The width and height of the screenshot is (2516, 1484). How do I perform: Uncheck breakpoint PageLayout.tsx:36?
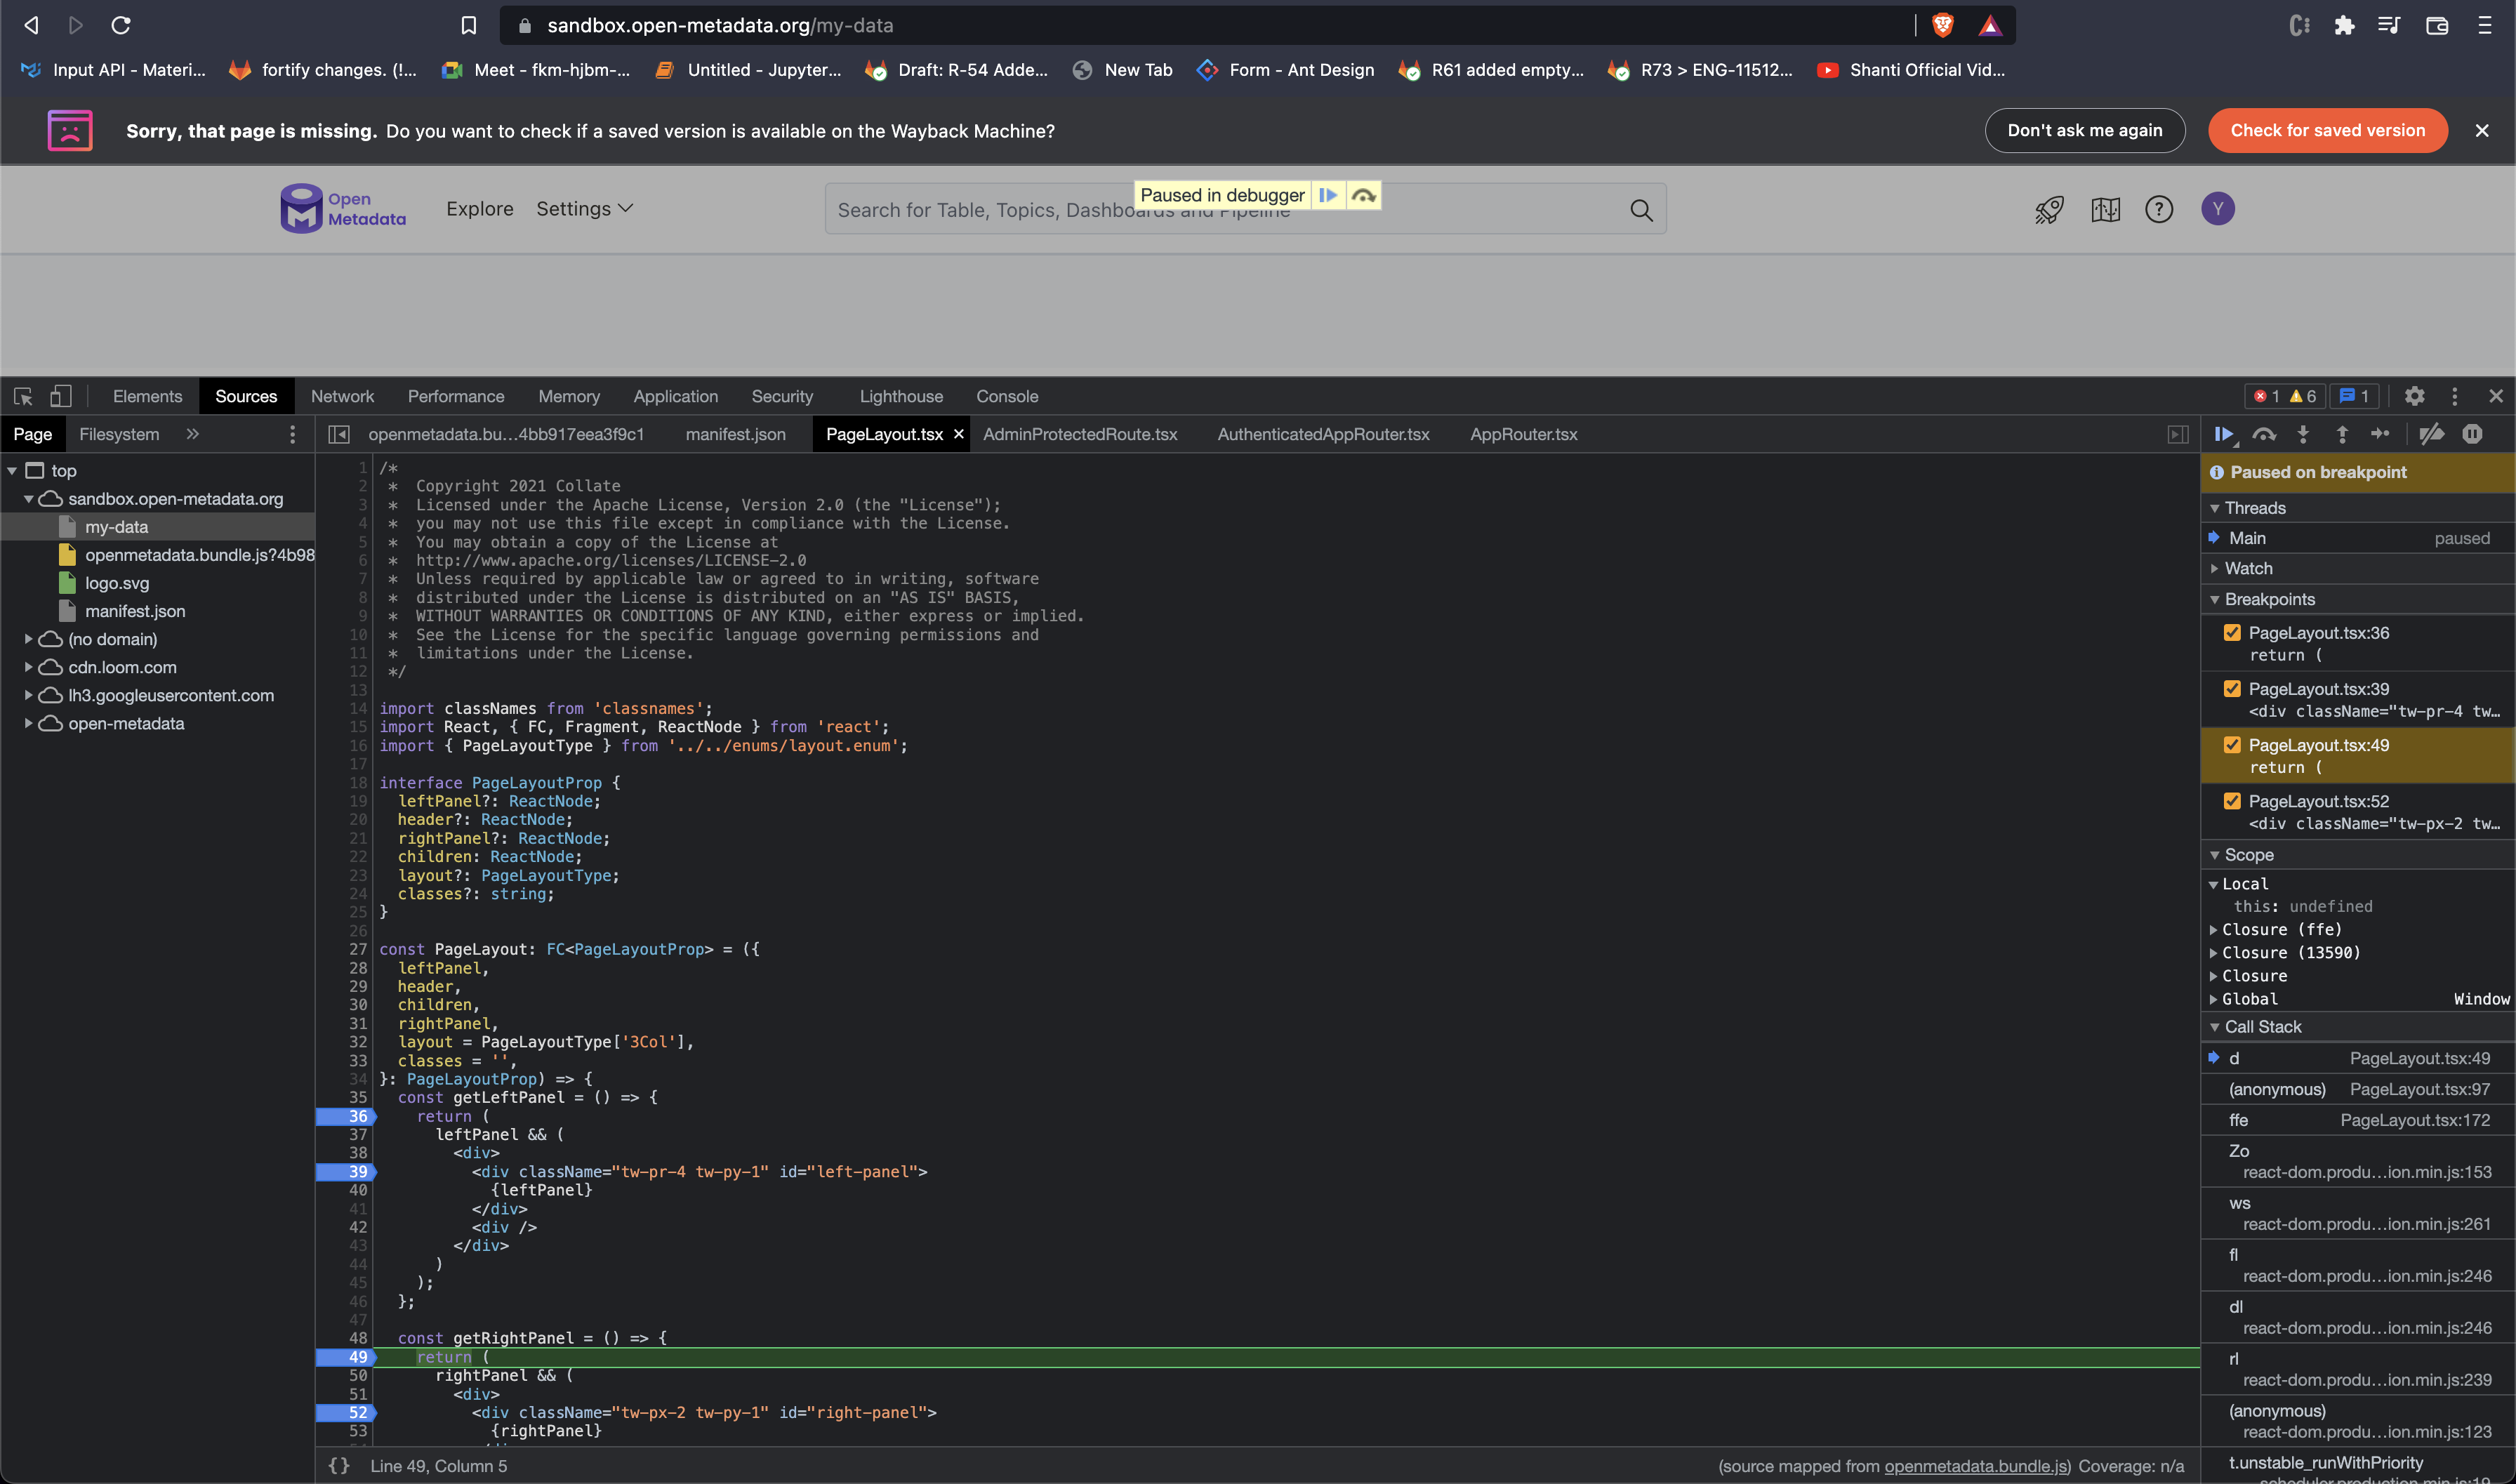pyautogui.click(x=2232, y=632)
